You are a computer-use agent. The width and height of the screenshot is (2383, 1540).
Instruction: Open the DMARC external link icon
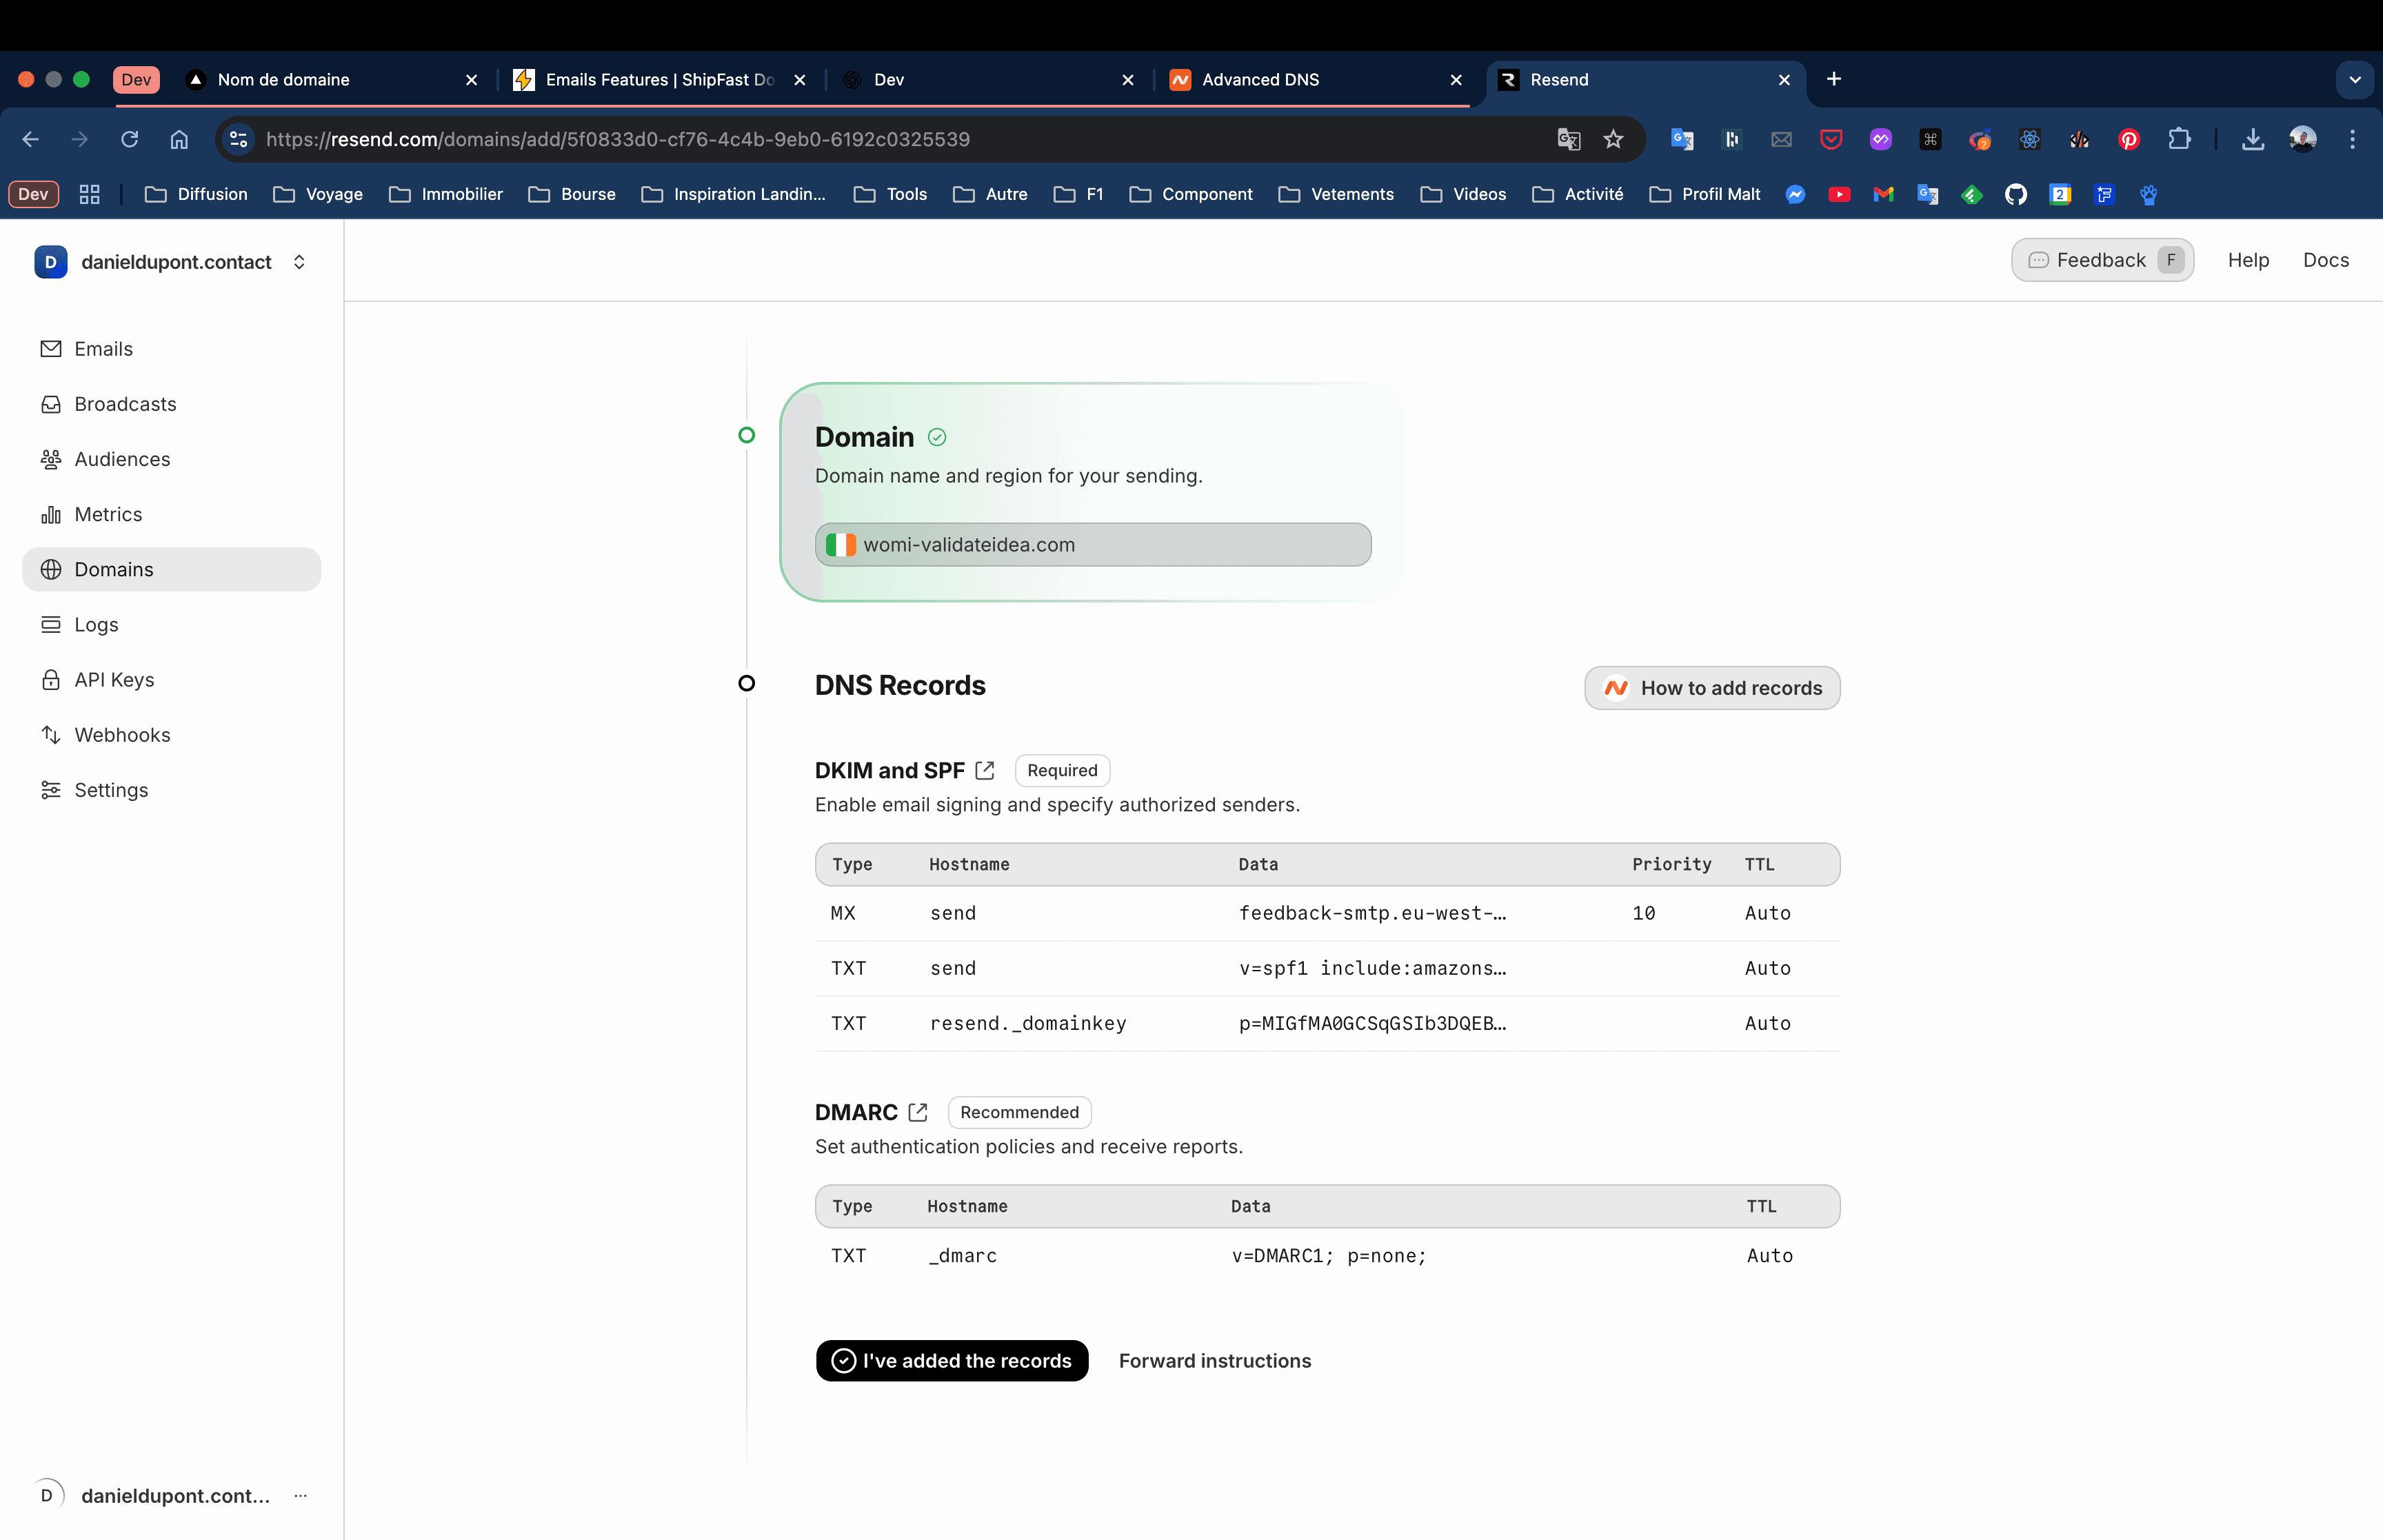tap(918, 1112)
